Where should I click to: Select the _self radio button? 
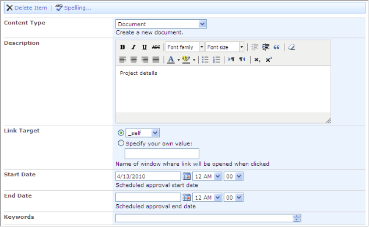pyautogui.click(x=121, y=133)
